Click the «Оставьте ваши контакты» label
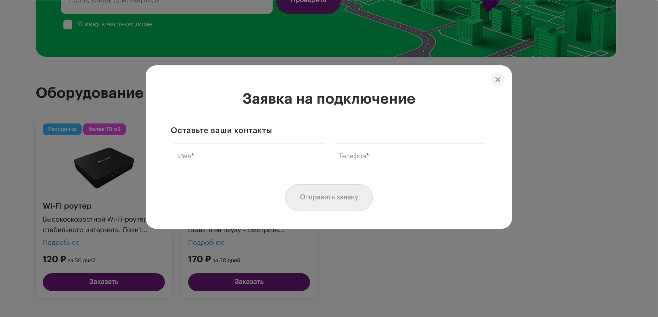The image size is (658, 317). 221,130
